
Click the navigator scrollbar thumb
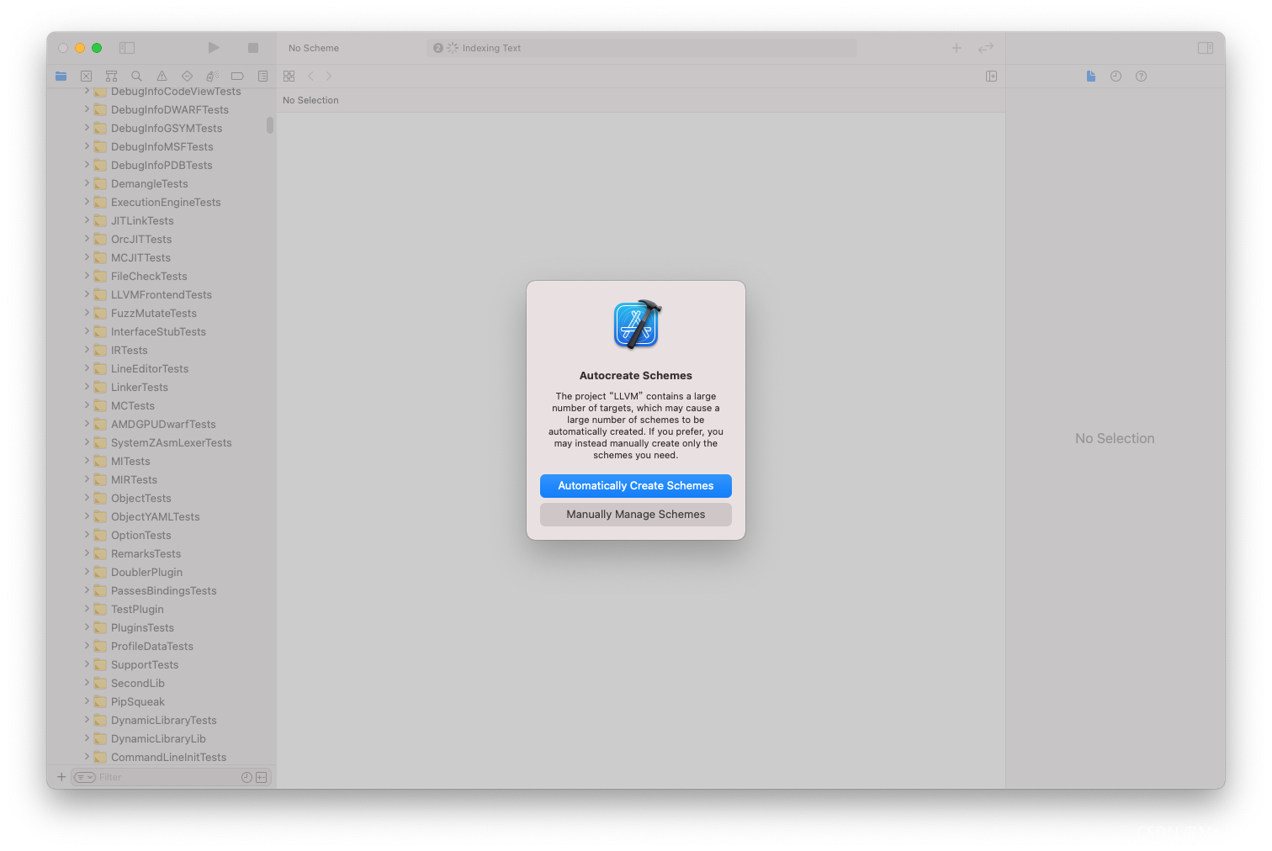pyautogui.click(x=270, y=125)
